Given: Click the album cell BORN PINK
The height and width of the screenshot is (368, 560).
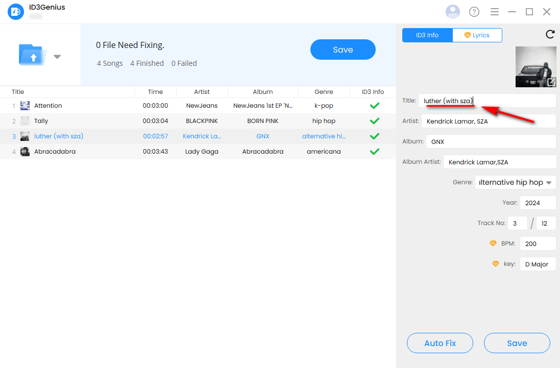Looking at the screenshot, I should pyautogui.click(x=263, y=121).
